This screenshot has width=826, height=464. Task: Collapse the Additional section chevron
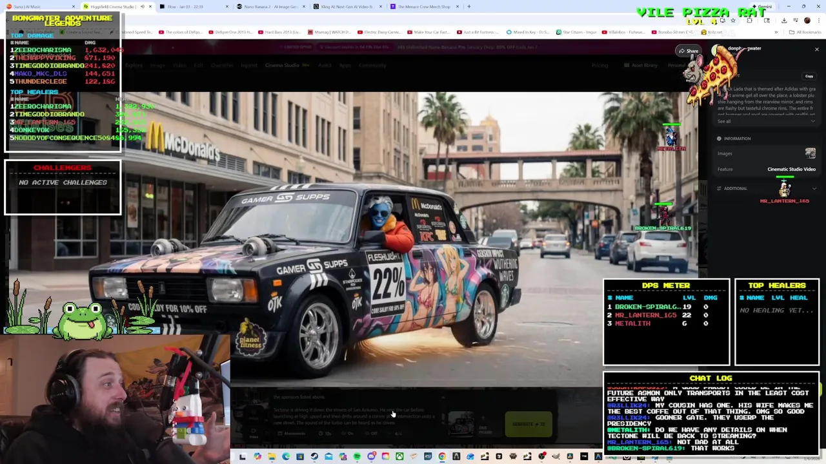pos(814,188)
